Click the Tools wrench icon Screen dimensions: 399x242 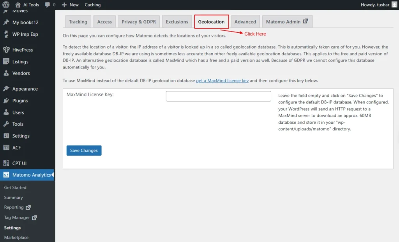point(6,124)
